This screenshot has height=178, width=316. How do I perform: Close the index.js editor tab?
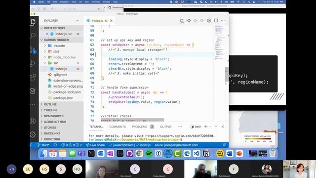pos(111,21)
